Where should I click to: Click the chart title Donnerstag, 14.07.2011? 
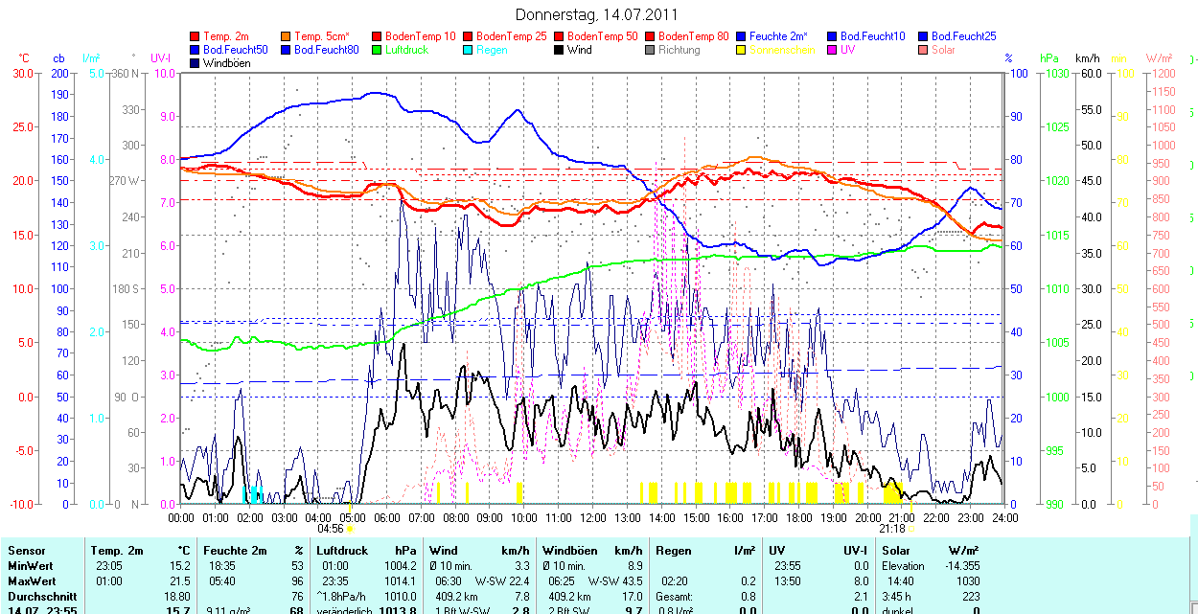(x=596, y=14)
